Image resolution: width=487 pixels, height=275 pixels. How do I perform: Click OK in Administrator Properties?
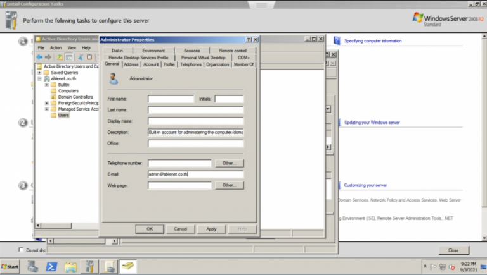click(150, 229)
